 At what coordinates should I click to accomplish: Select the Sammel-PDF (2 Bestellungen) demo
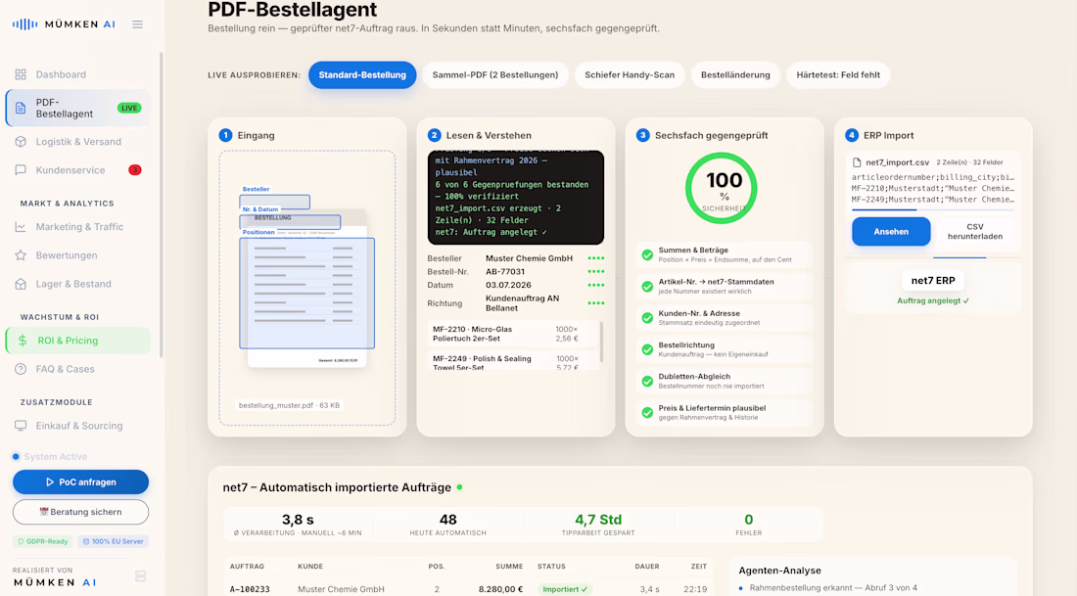click(495, 74)
